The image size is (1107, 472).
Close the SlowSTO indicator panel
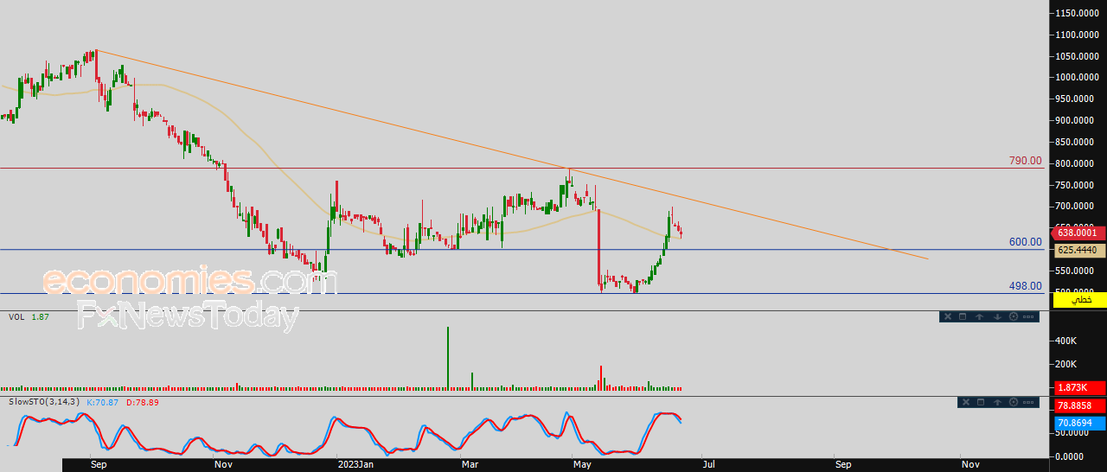click(x=966, y=402)
